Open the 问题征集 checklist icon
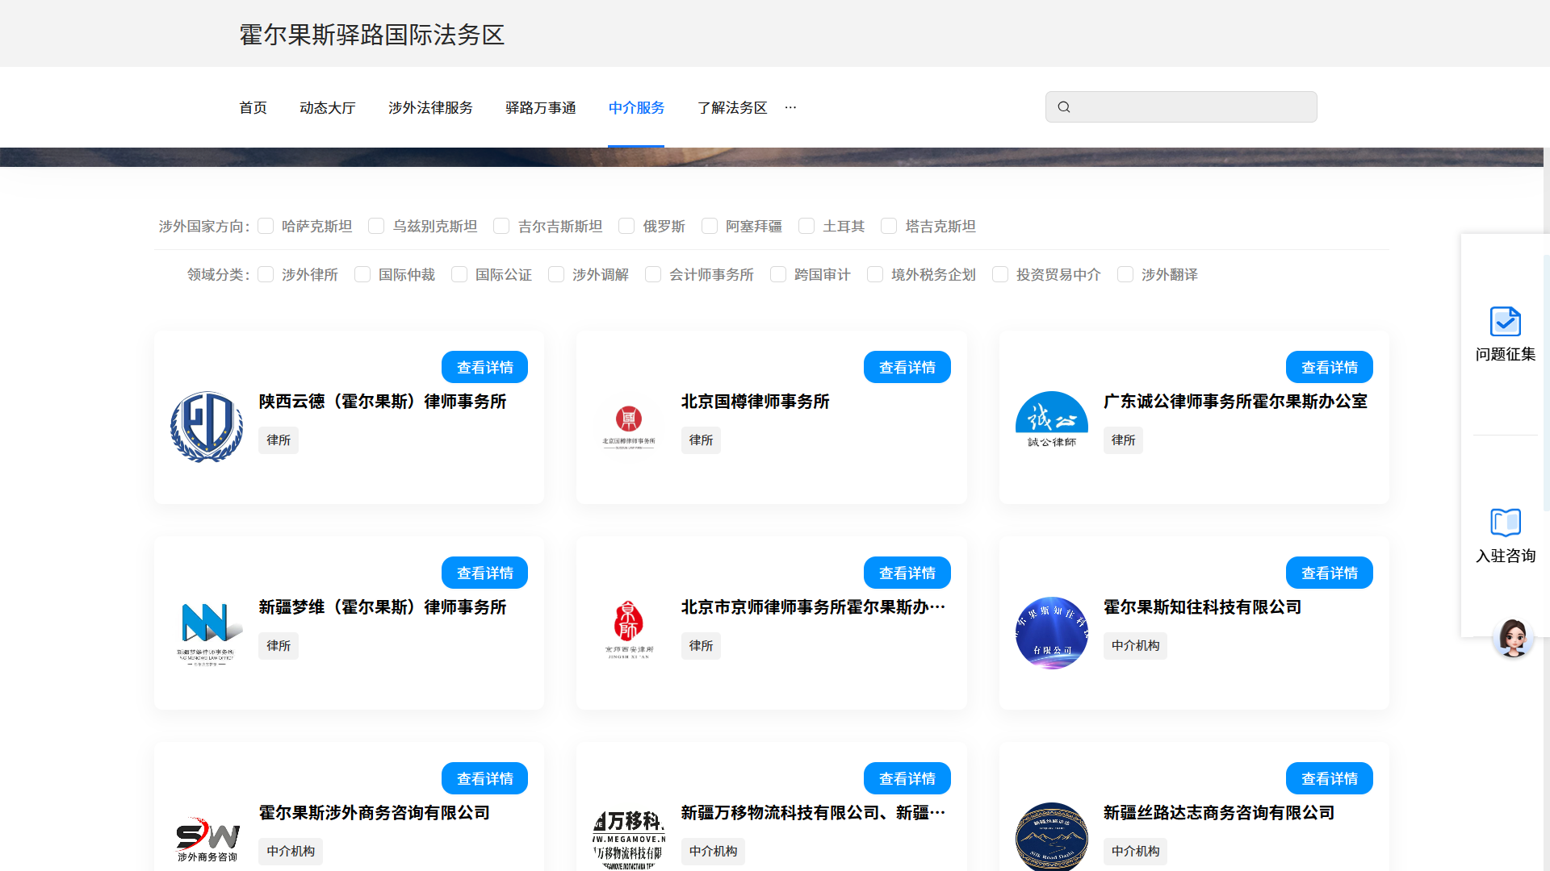 [1505, 322]
